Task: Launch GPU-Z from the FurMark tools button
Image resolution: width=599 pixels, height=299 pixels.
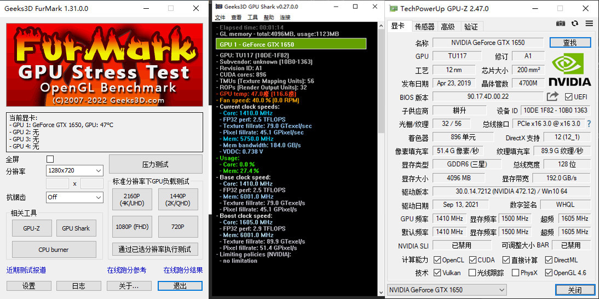Action: [x=31, y=228]
